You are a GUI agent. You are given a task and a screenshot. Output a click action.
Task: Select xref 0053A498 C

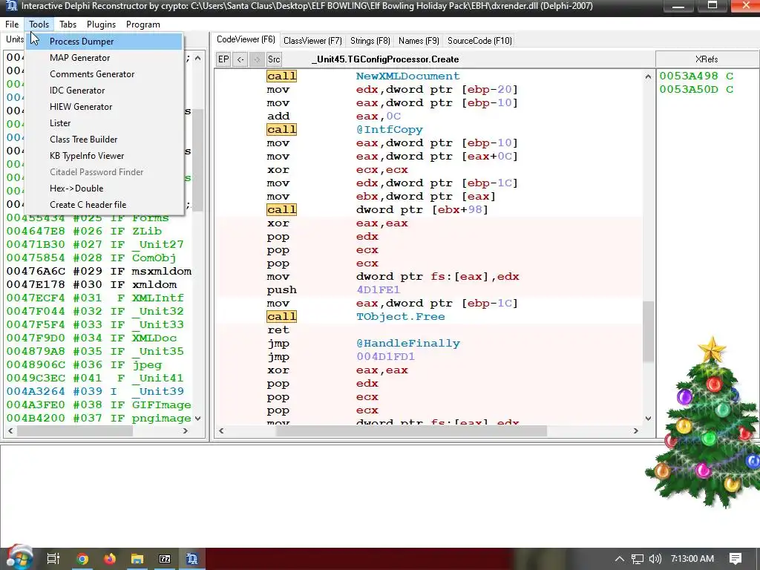click(x=696, y=76)
